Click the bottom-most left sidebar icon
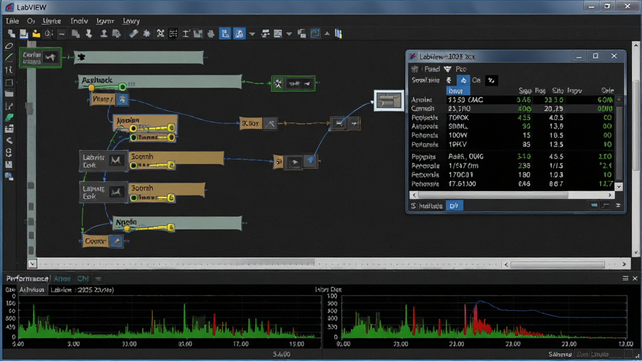This screenshot has width=642, height=361. pyautogui.click(x=9, y=176)
